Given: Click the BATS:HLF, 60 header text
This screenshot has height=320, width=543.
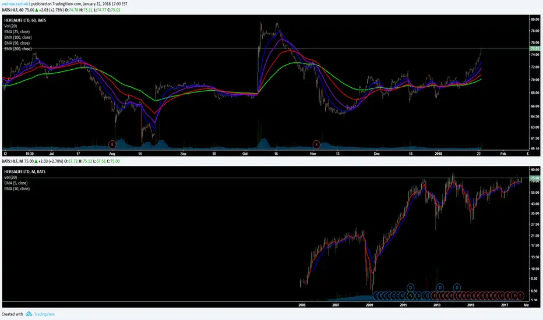Looking at the screenshot, I should 12,10.
